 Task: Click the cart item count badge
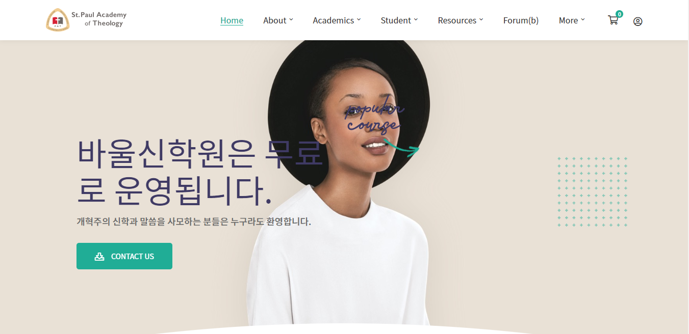click(619, 14)
